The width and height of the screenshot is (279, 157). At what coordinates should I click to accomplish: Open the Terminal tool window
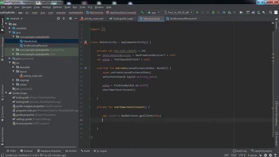(x=26, y=151)
